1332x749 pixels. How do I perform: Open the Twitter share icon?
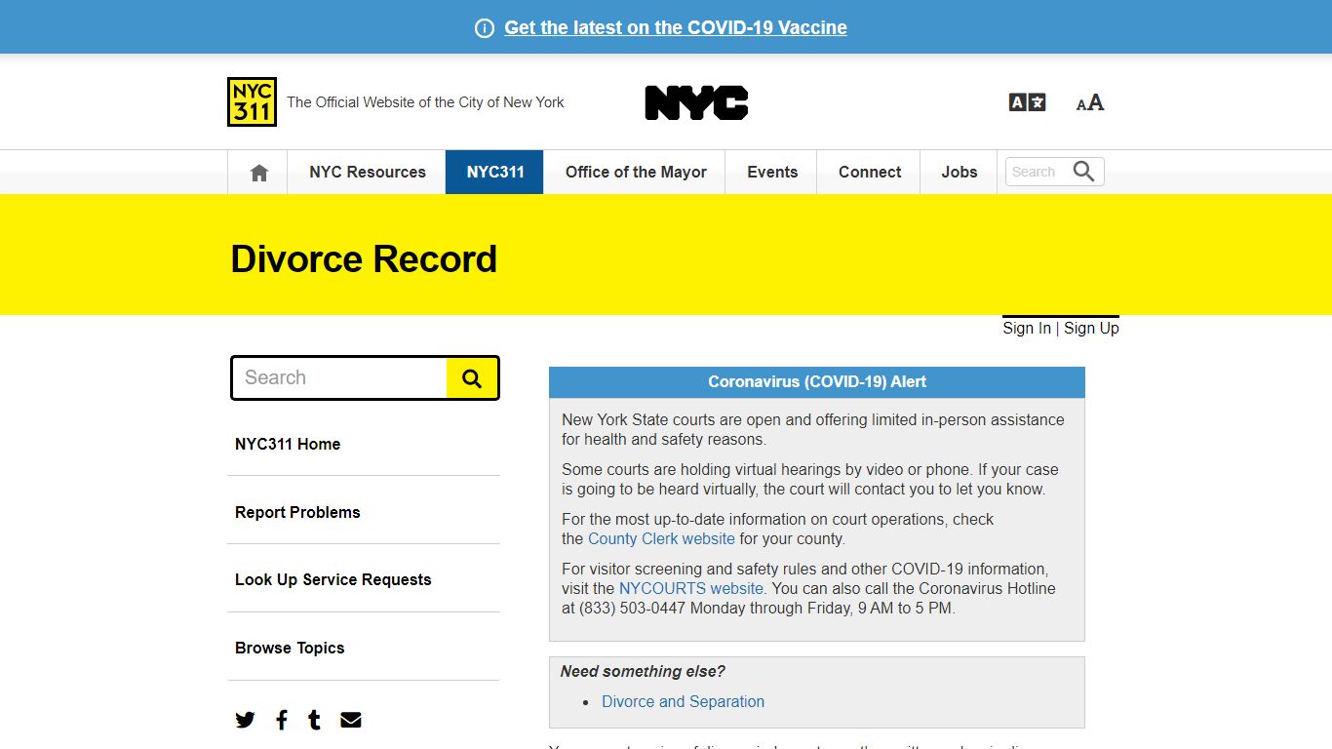point(245,720)
